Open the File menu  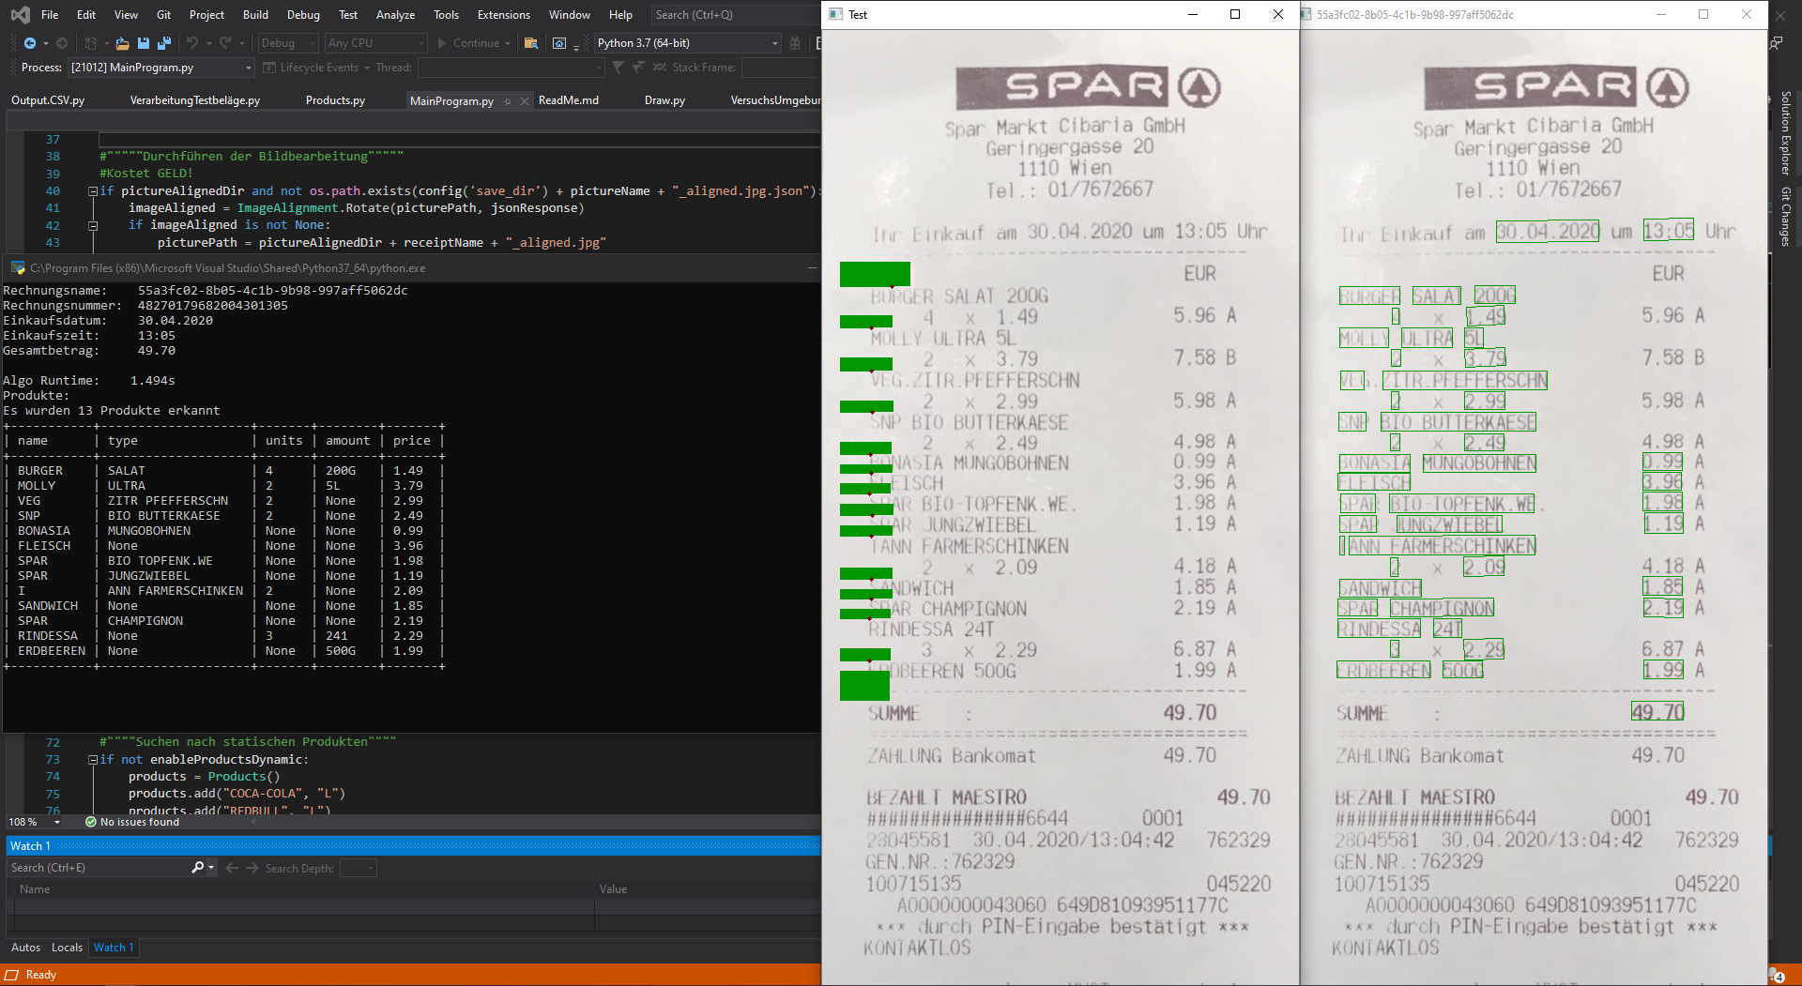coord(50,15)
